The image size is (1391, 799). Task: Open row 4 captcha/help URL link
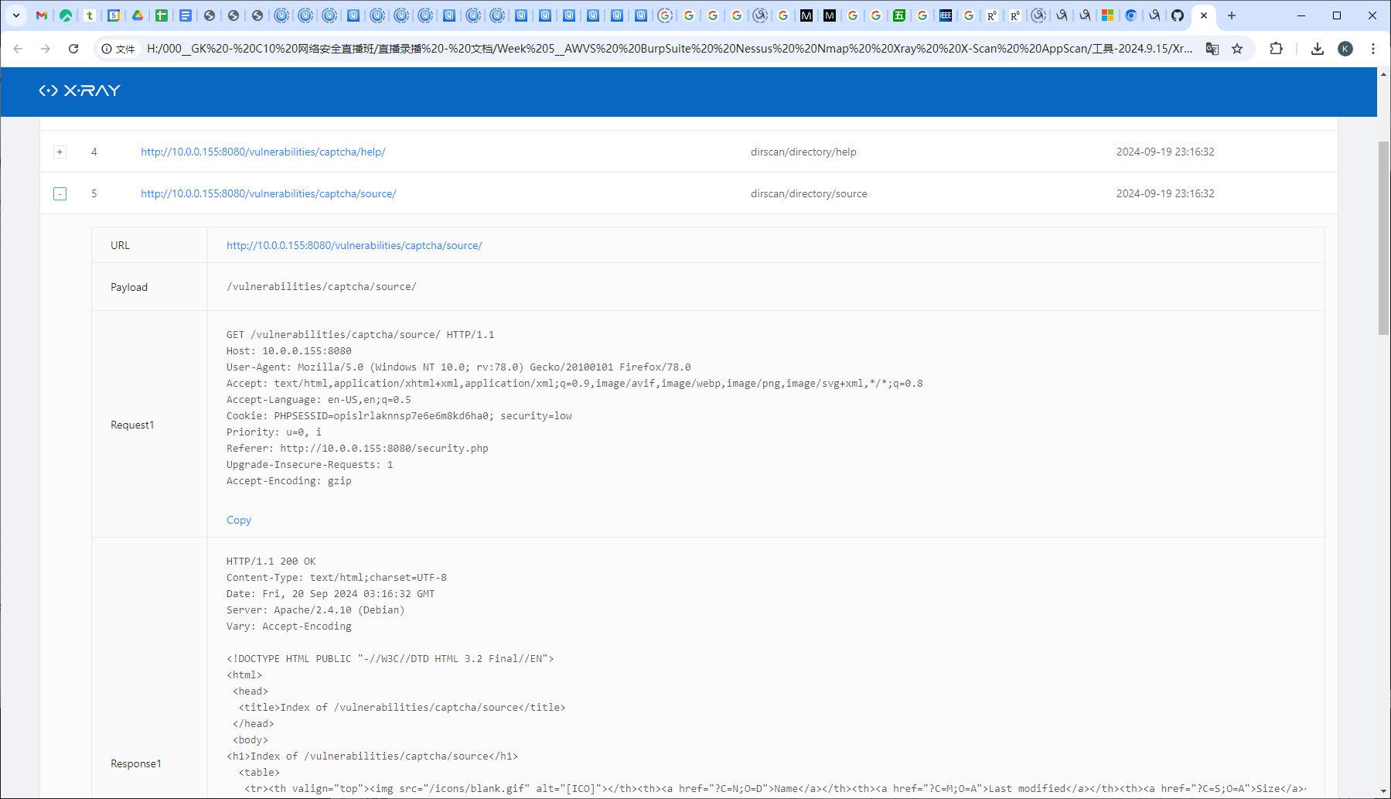(x=263, y=152)
